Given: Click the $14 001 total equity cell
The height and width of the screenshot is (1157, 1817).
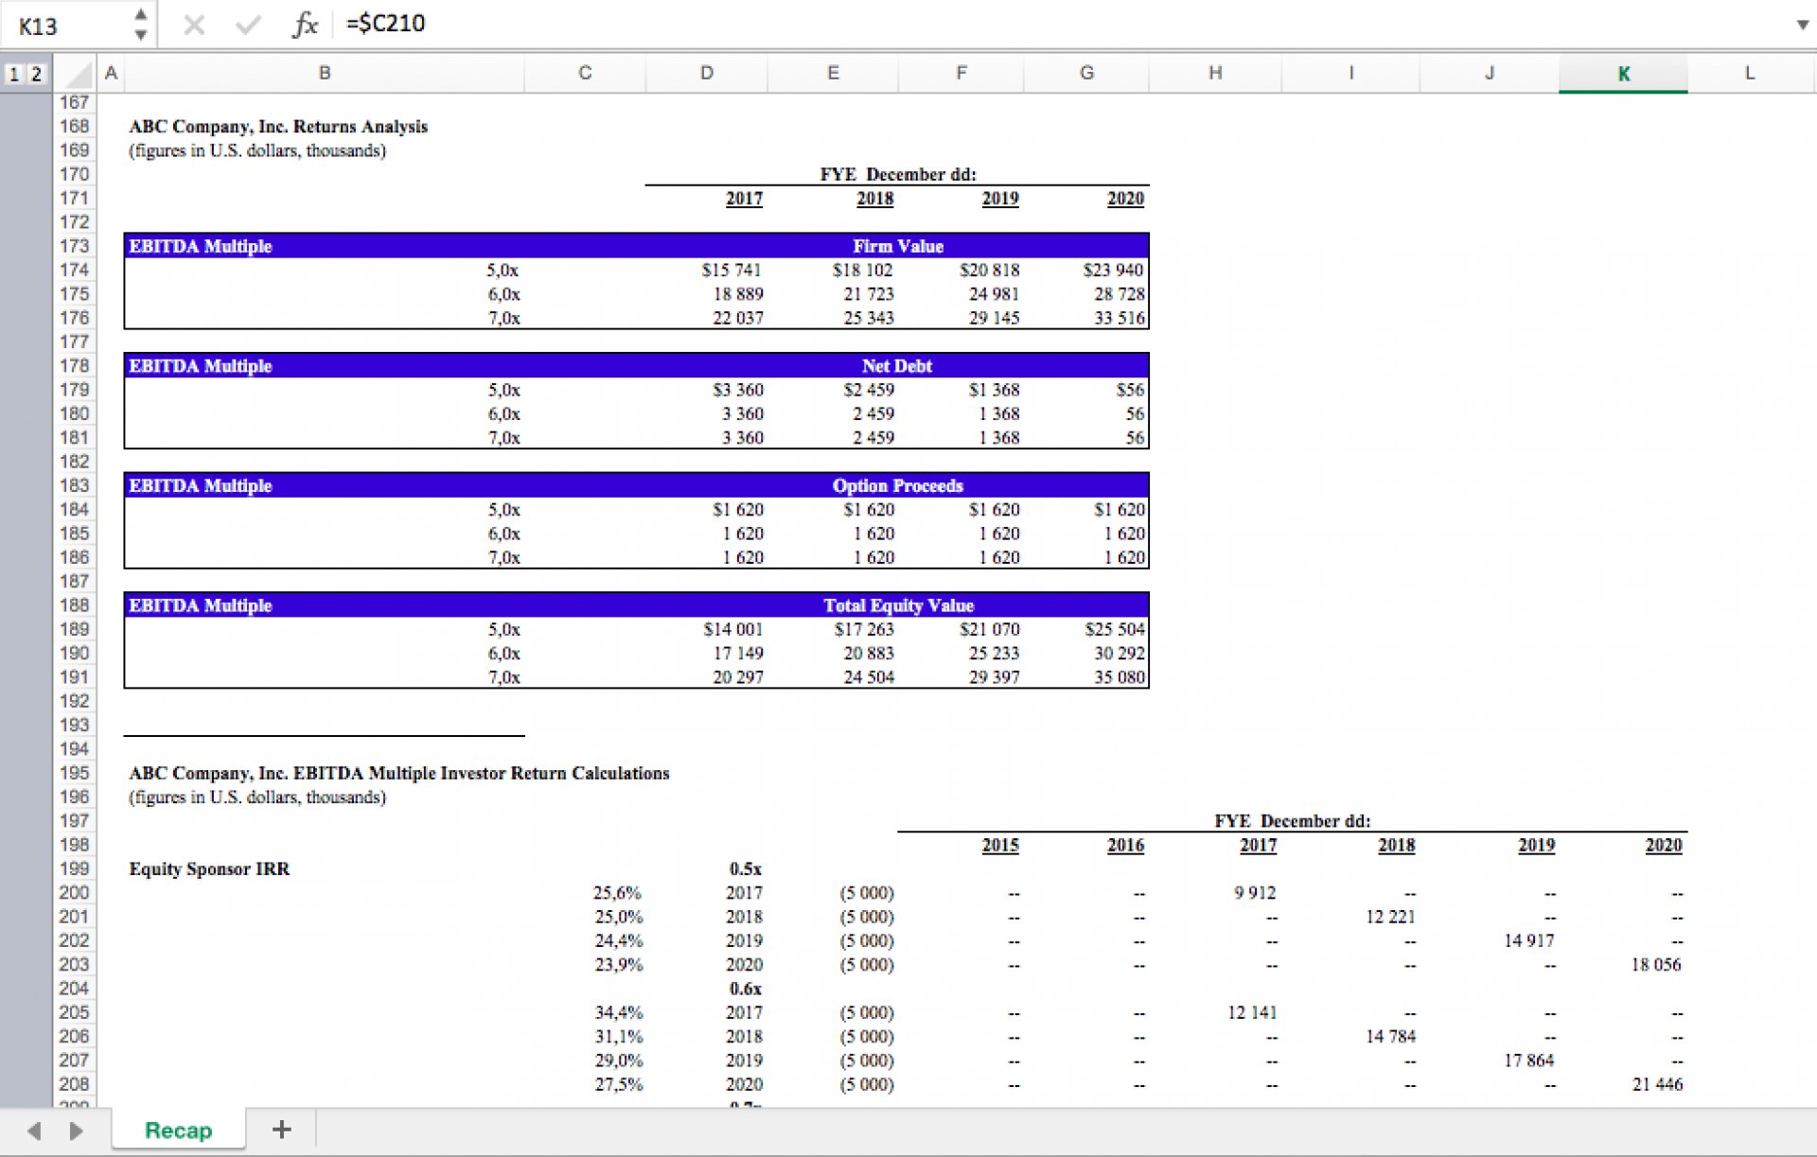Looking at the screenshot, I should click(732, 629).
